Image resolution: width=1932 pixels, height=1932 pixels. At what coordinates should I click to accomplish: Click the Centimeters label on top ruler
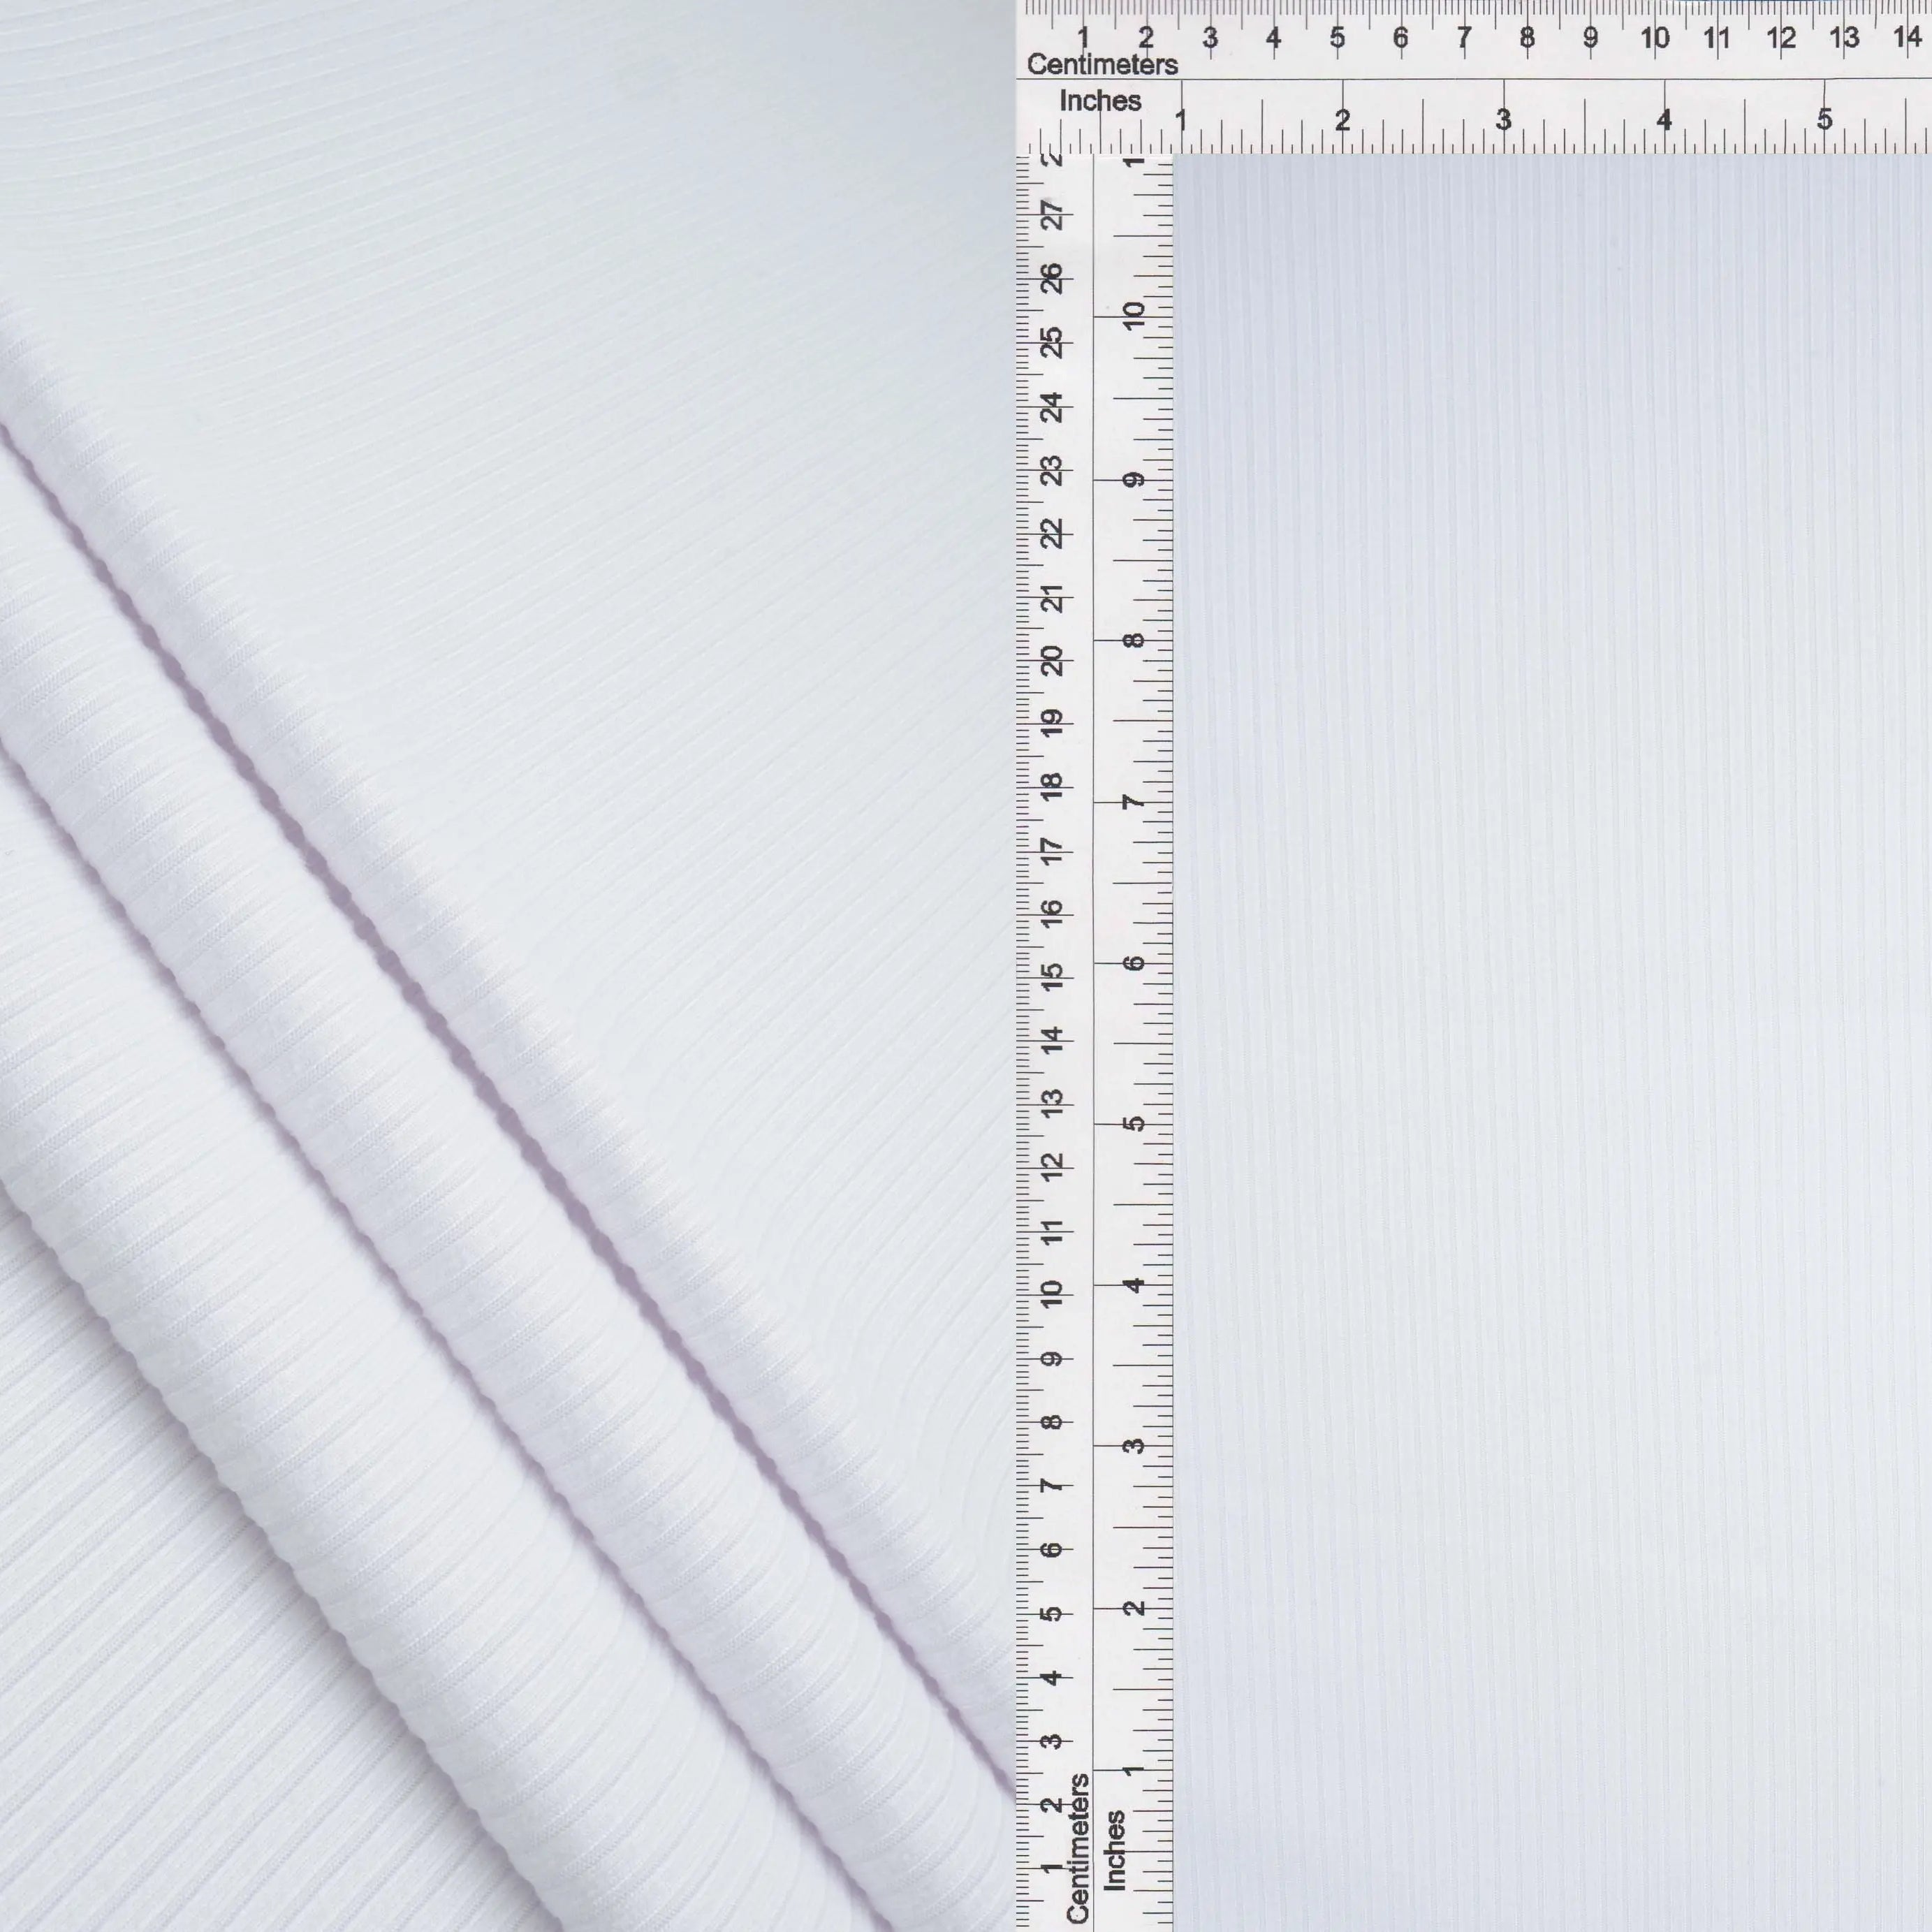[x=1102, y=64]
